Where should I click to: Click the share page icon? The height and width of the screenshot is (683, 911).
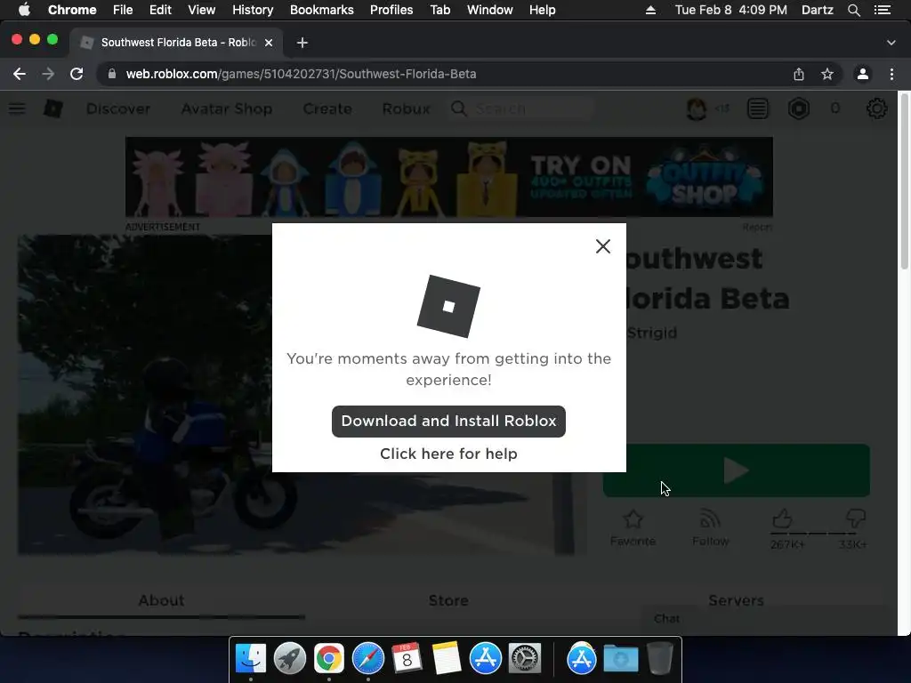coord(799,74)
